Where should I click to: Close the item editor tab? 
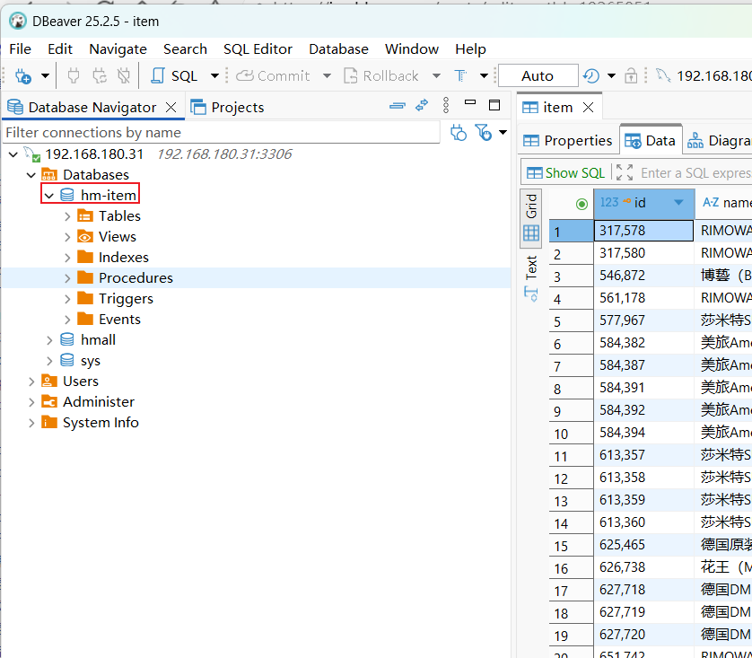pos(589,108)
